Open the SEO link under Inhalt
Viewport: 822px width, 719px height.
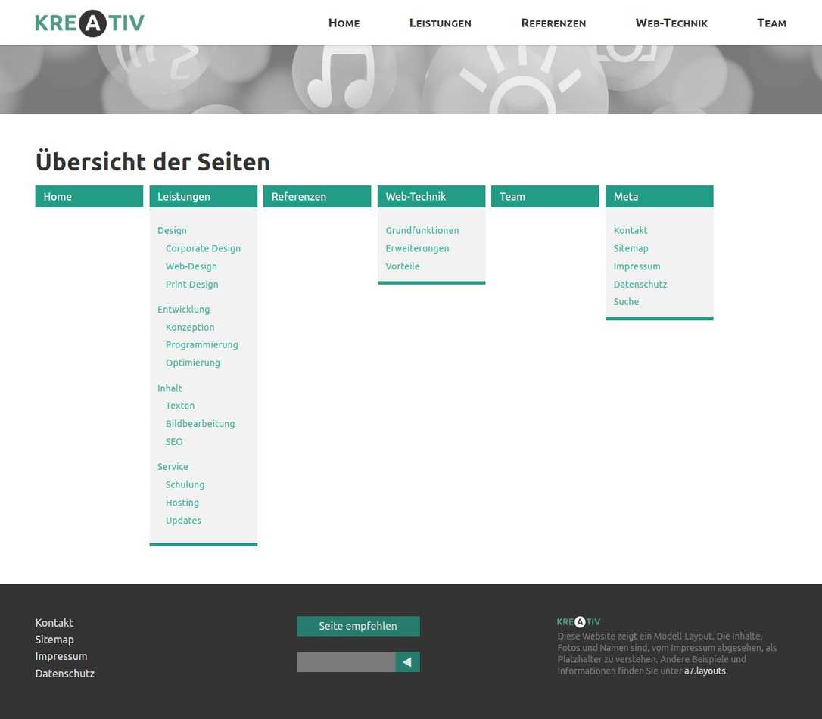point(174,442)
